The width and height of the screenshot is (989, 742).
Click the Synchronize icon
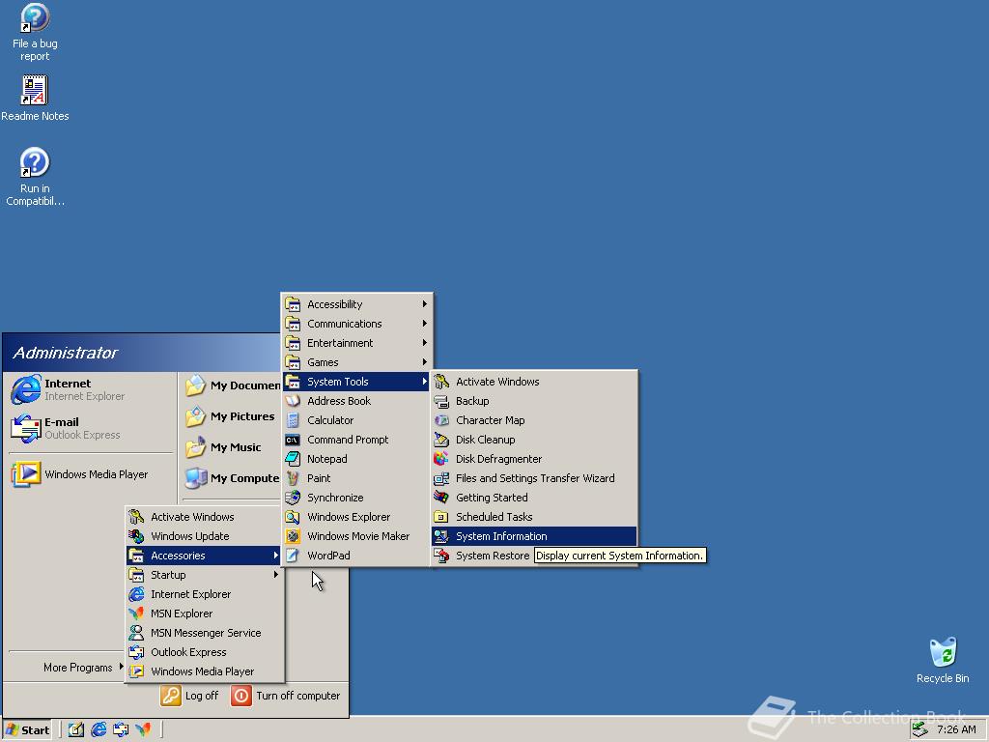click(x=293, y=498)
